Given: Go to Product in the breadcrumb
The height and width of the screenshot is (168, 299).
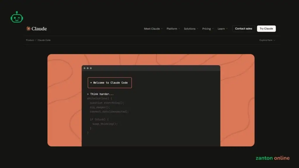Looking at the screenshot, I should coord(30,40).
